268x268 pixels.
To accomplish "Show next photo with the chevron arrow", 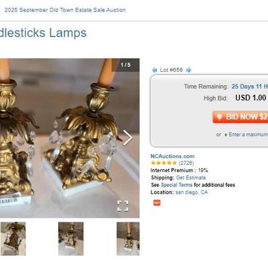I will coord(128,138).
